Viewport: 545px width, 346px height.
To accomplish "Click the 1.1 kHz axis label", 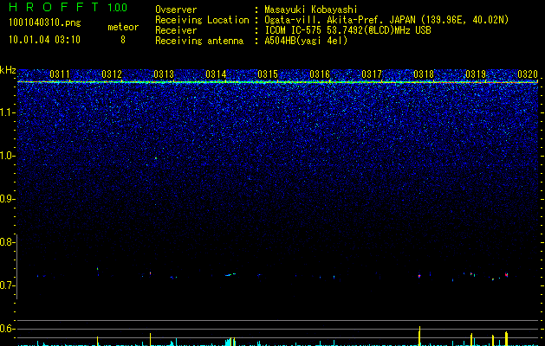I will pos(7,112).
